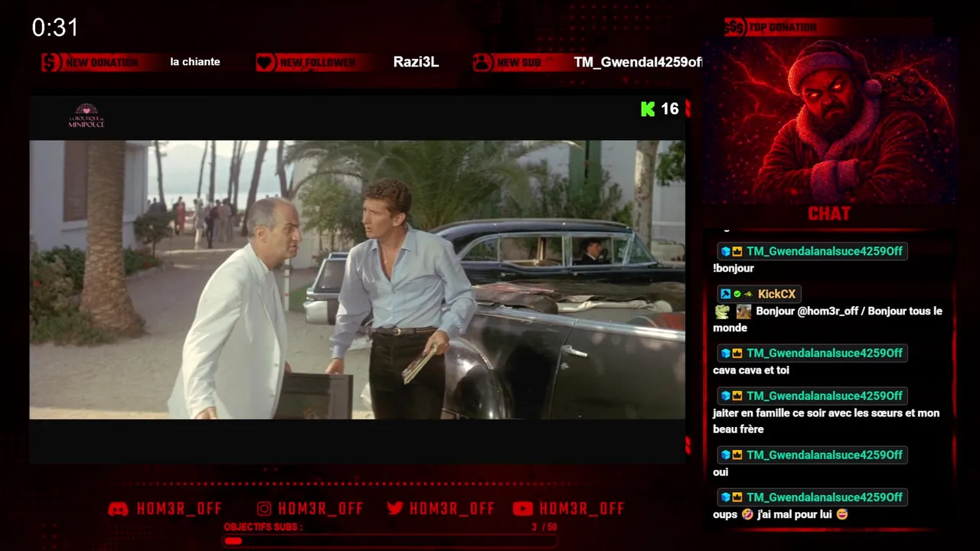Click the sub goal progress bar
Viewport: 980px width, 551px height.
pyautogui.click(x=390, y=541)
